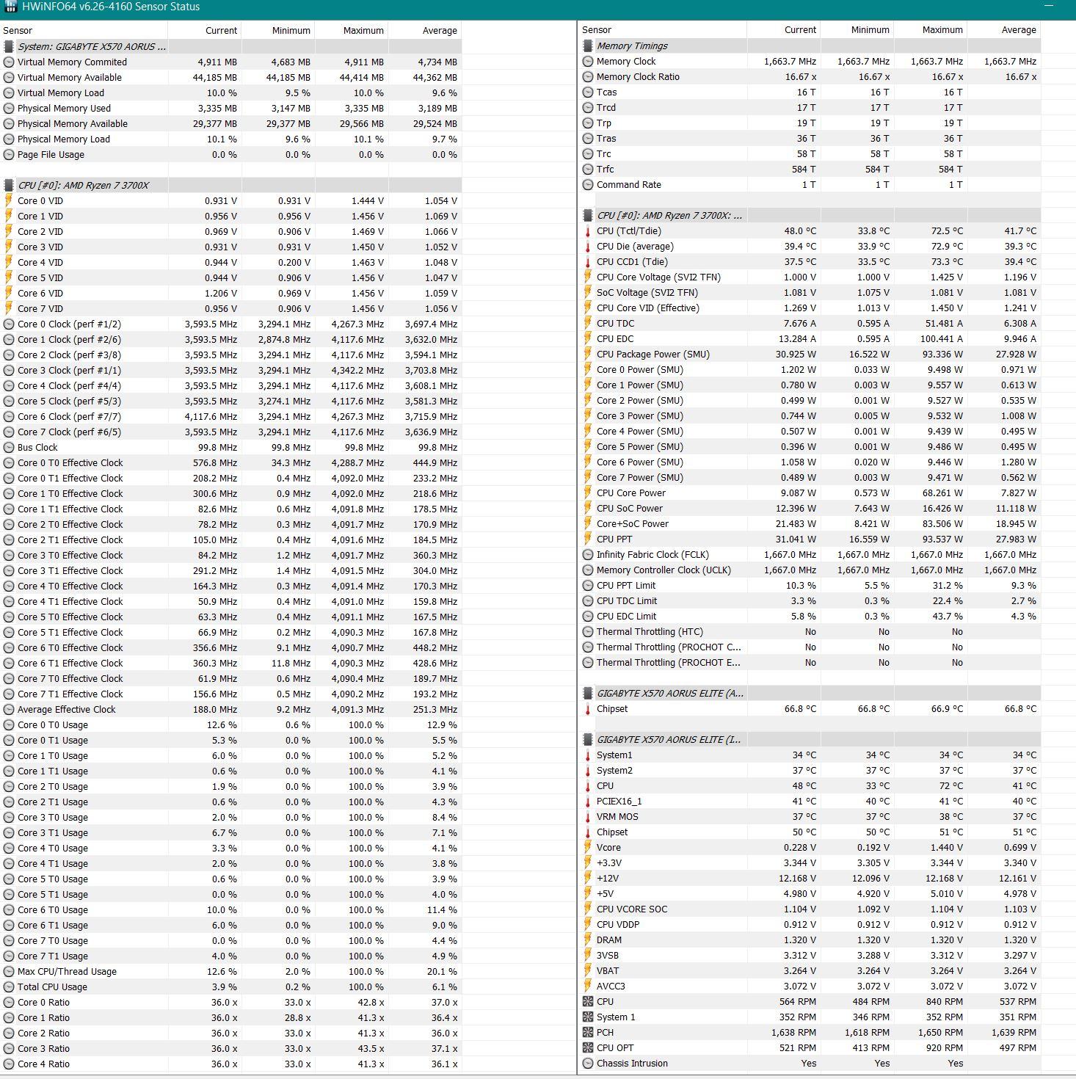Select the Core+SoC Power row

(x=810, y=523)
